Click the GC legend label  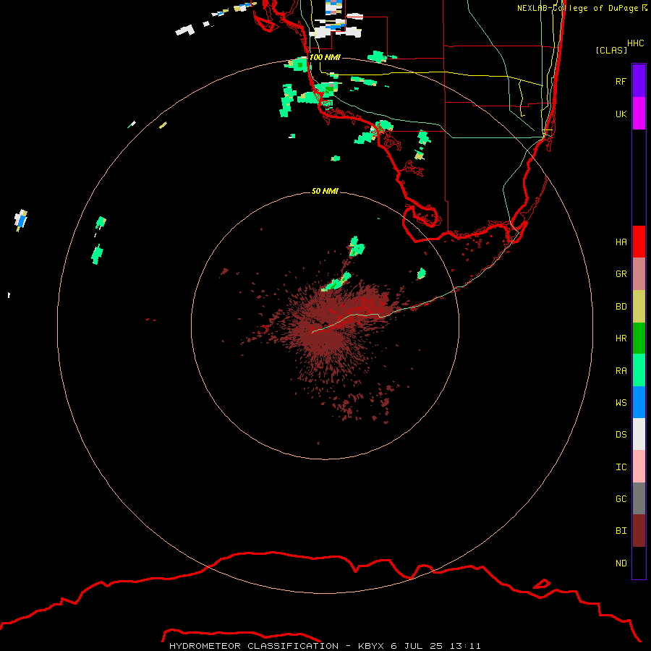[621, 499]
